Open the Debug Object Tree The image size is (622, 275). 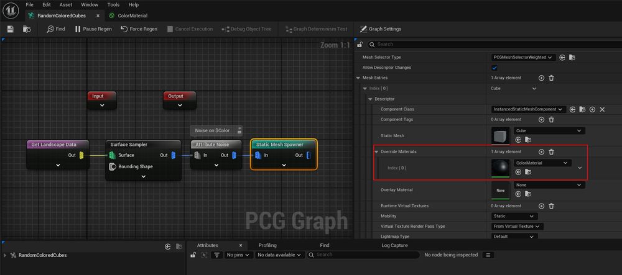(x=247, y=29)
